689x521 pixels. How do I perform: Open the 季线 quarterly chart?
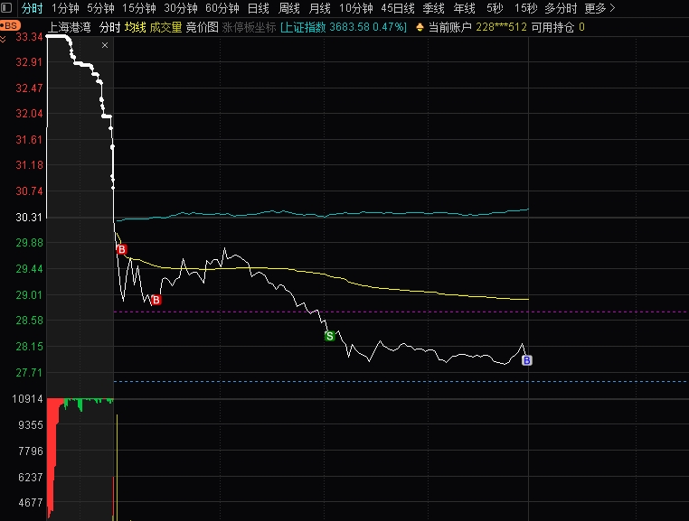point(433,8)
